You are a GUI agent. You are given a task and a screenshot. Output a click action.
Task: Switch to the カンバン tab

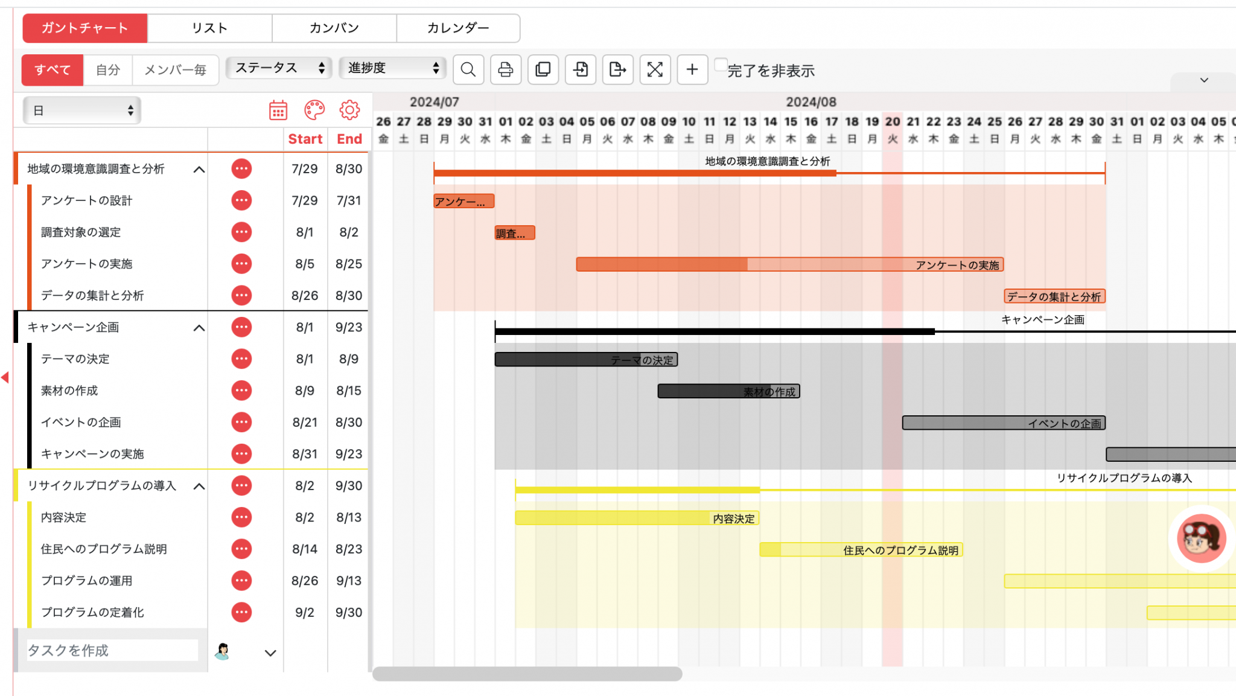point(333,27)
